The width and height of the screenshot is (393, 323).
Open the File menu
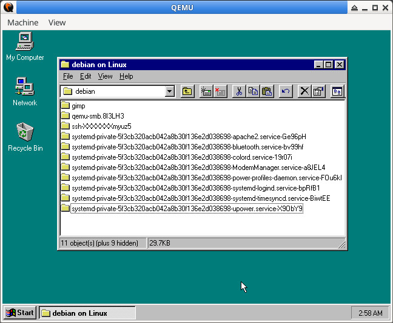coord(68,76)
